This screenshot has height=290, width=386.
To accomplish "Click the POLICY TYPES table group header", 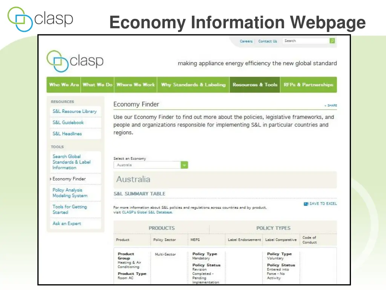I will click(x=274, y=228).
